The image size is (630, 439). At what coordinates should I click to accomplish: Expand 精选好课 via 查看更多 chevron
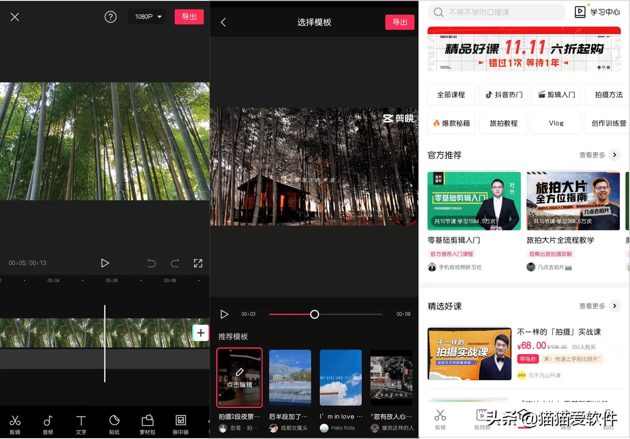tap(615, 306)
